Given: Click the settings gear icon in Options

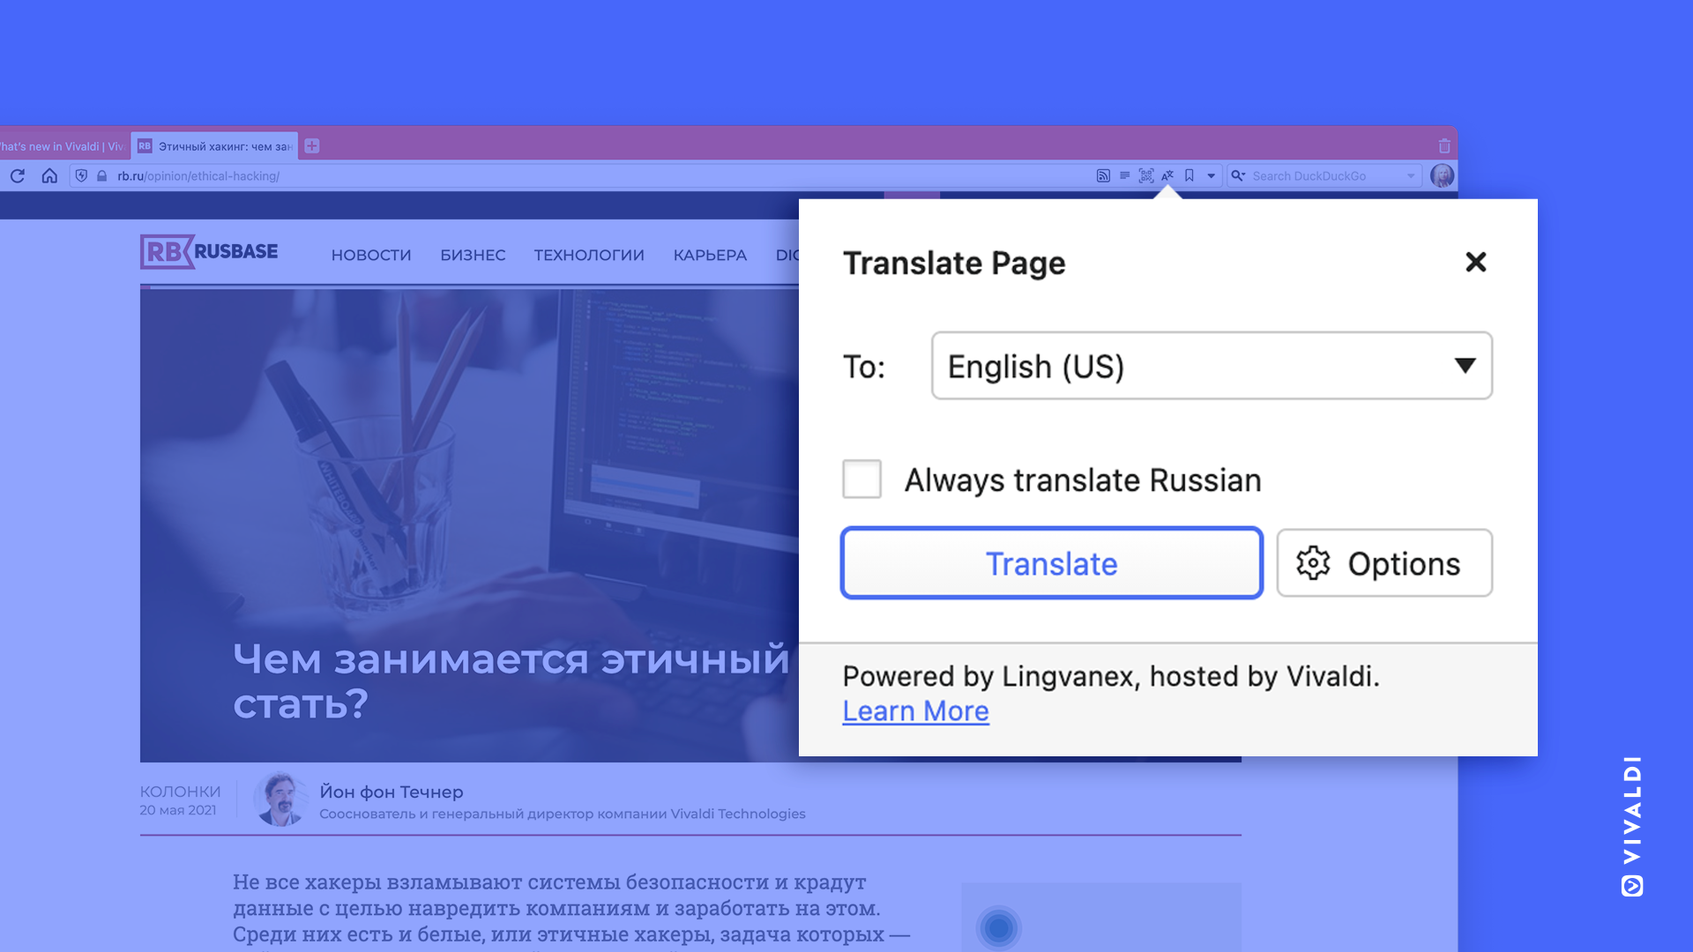Looking at the screenshot, I should coord(1311,562).
